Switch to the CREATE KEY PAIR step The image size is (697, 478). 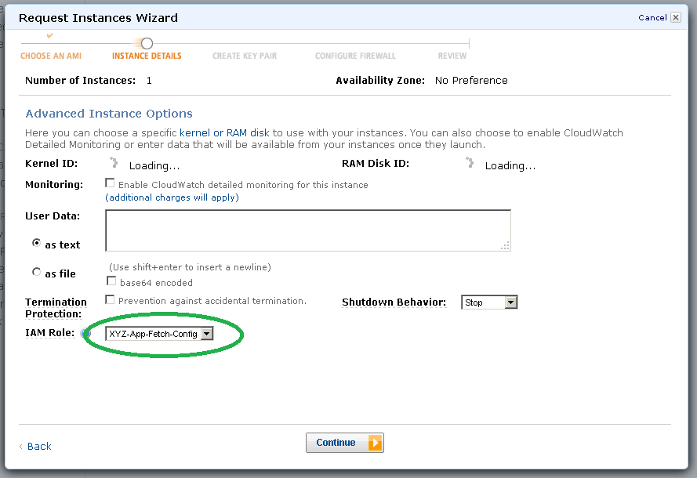244,56
